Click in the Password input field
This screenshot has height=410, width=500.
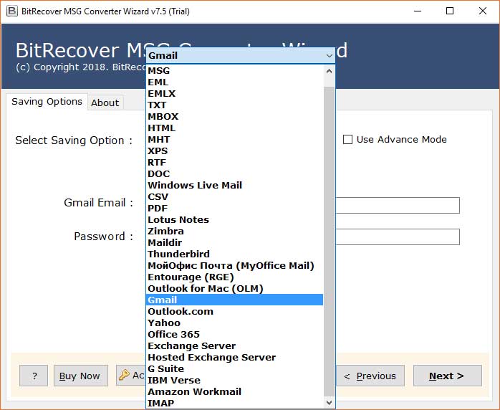pos(398,237)
